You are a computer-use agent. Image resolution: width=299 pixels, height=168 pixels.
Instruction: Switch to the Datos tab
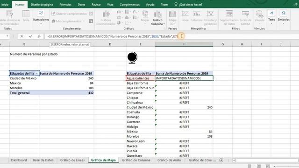click(81, 4)
